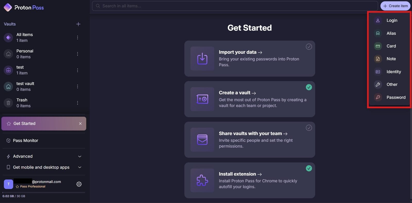Screen dimensions: 412x203
Task: Click the 'test vault' house icon
Action: 8,87
